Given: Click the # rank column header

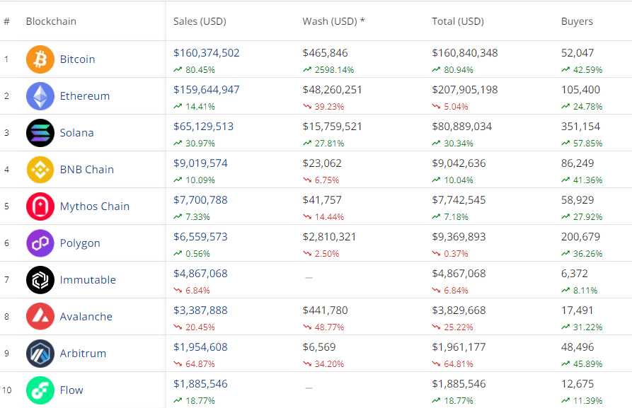Looking at the screenshot, I should point(6,21).
